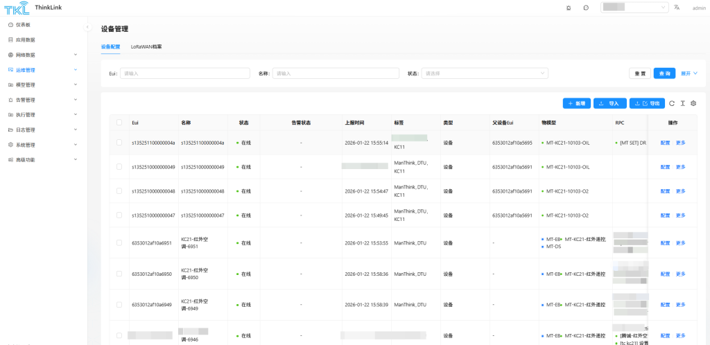
Task: Click 配置 link for s1352510000000048 row
Action: tap(665, 191)
